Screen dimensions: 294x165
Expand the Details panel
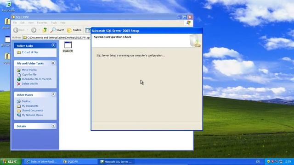(x=53, y=126)
